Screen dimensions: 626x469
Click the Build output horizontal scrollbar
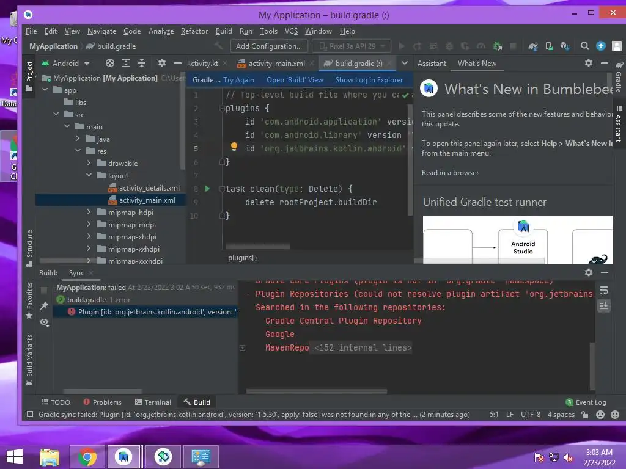click(317, 391)
